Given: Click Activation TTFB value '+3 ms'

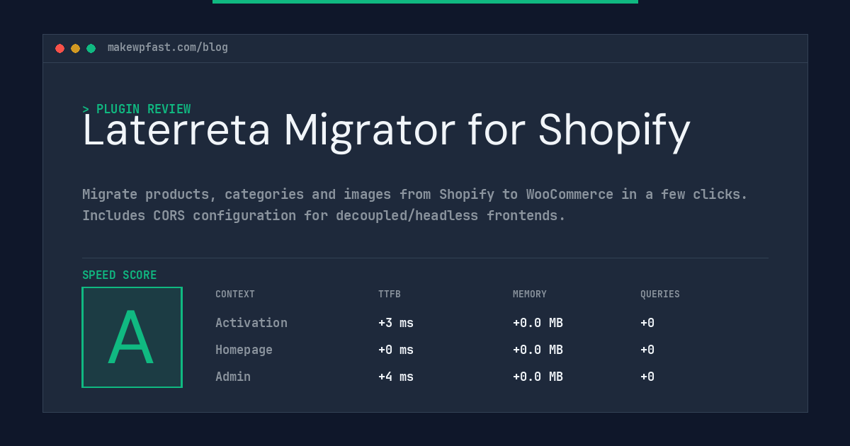Looking at the screenshot, I should (396, 323).
